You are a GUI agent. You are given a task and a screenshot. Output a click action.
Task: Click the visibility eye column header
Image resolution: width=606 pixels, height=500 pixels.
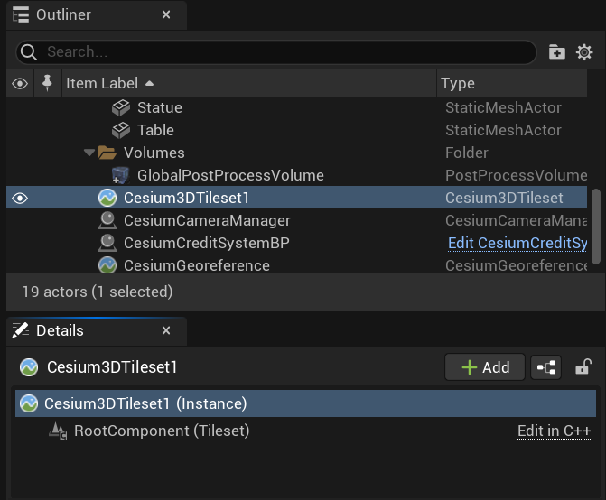20,83
